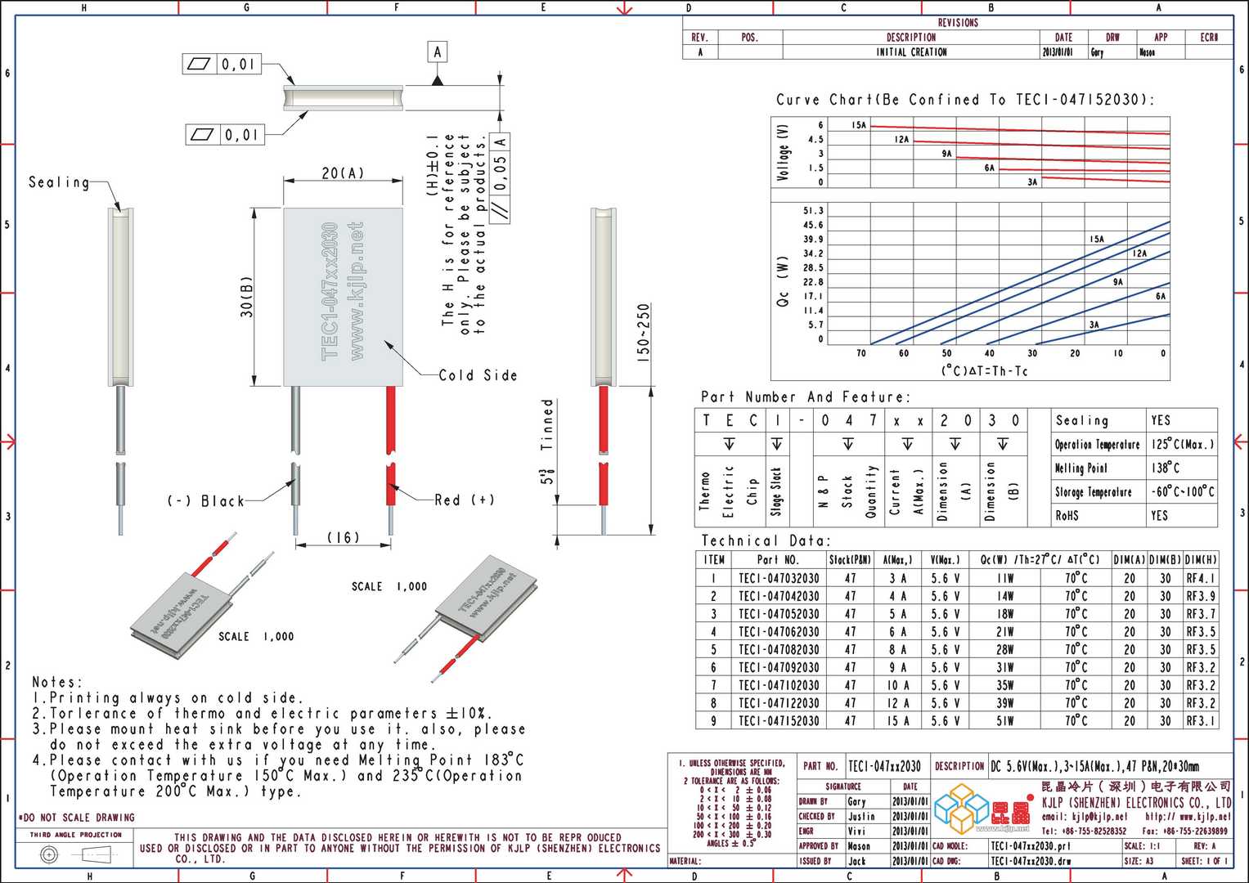Click the Qc (W) axis label
This screenshot has width=1249, height=883.
coord(783,282)
